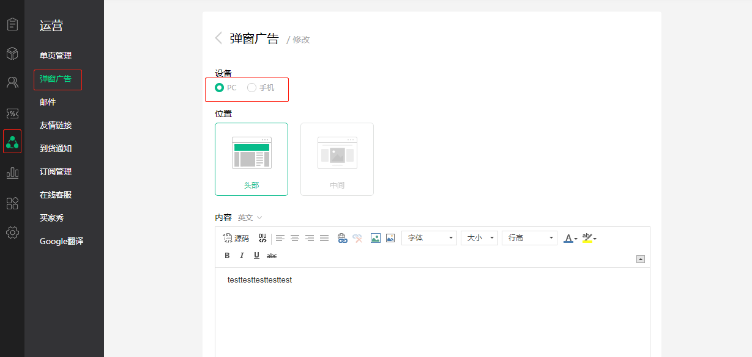Open the 大小 font size dropdown

tap(479, 238)
